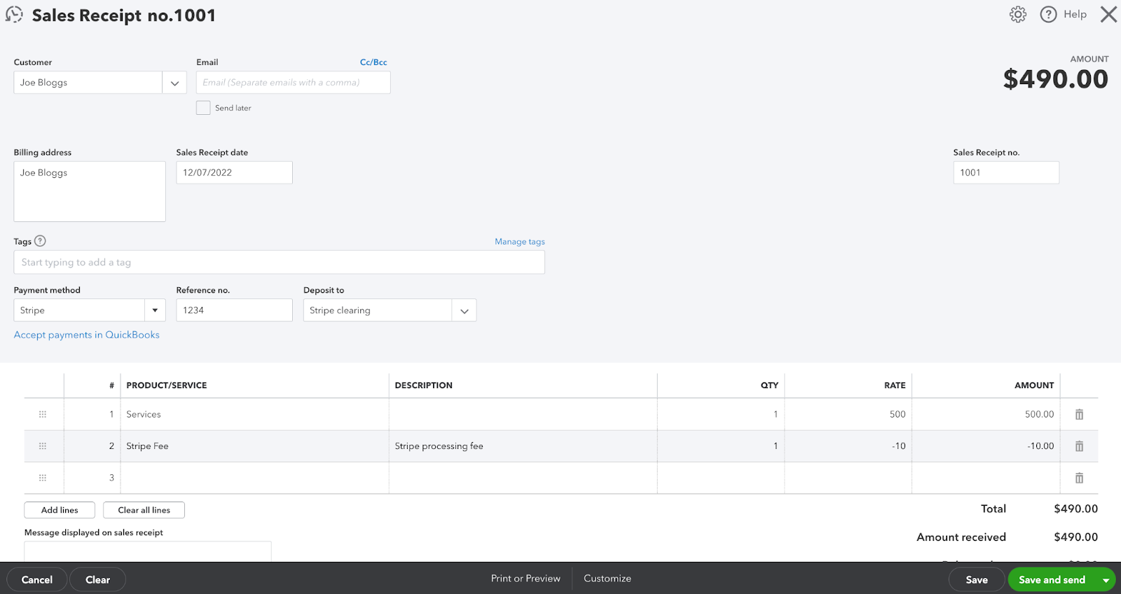Expand the Deposit to dropdown
Viewport: 1121px width, 594px height.
coord(464,310)
